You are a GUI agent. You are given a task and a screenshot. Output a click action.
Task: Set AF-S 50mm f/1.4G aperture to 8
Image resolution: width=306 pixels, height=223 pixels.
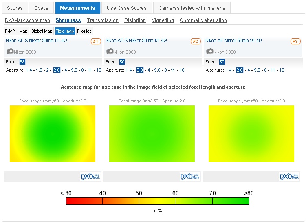click(166, 70)
